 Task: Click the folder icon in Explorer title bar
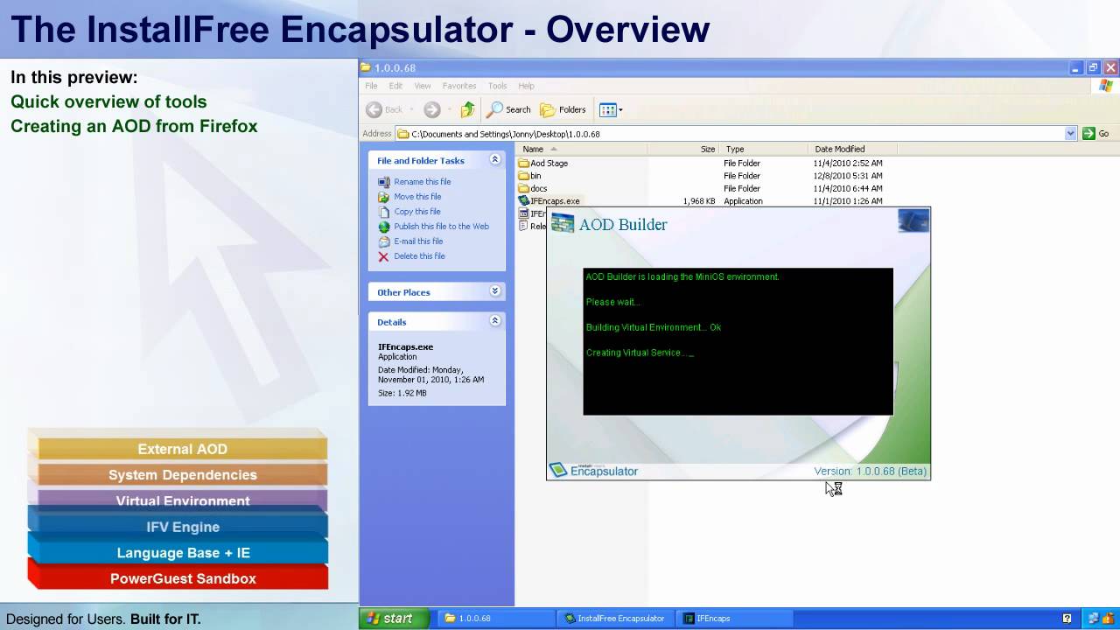366,67
